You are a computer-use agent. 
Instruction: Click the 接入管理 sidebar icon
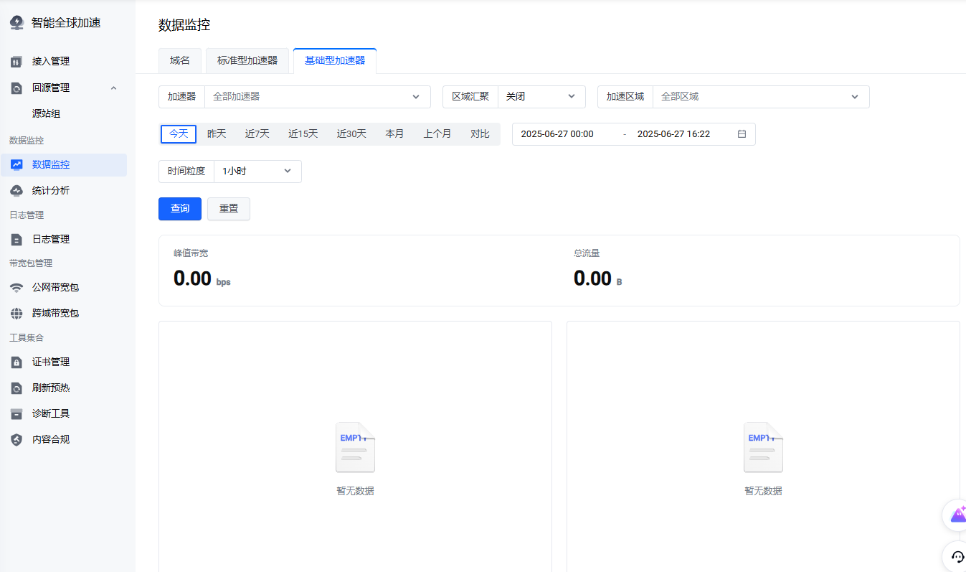[x=16, y=62]
